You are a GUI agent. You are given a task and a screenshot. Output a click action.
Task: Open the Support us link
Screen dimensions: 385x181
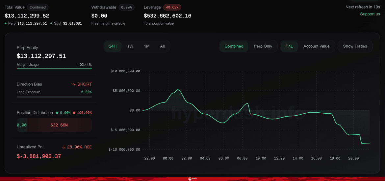tap(370, 14)
